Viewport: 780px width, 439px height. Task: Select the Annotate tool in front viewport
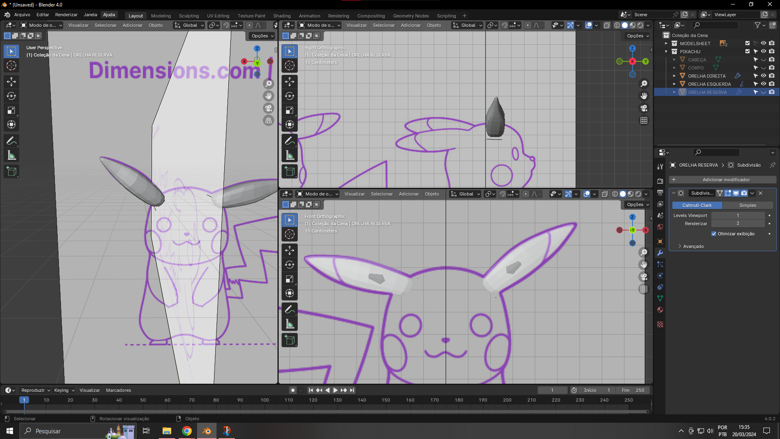point(290,309)
